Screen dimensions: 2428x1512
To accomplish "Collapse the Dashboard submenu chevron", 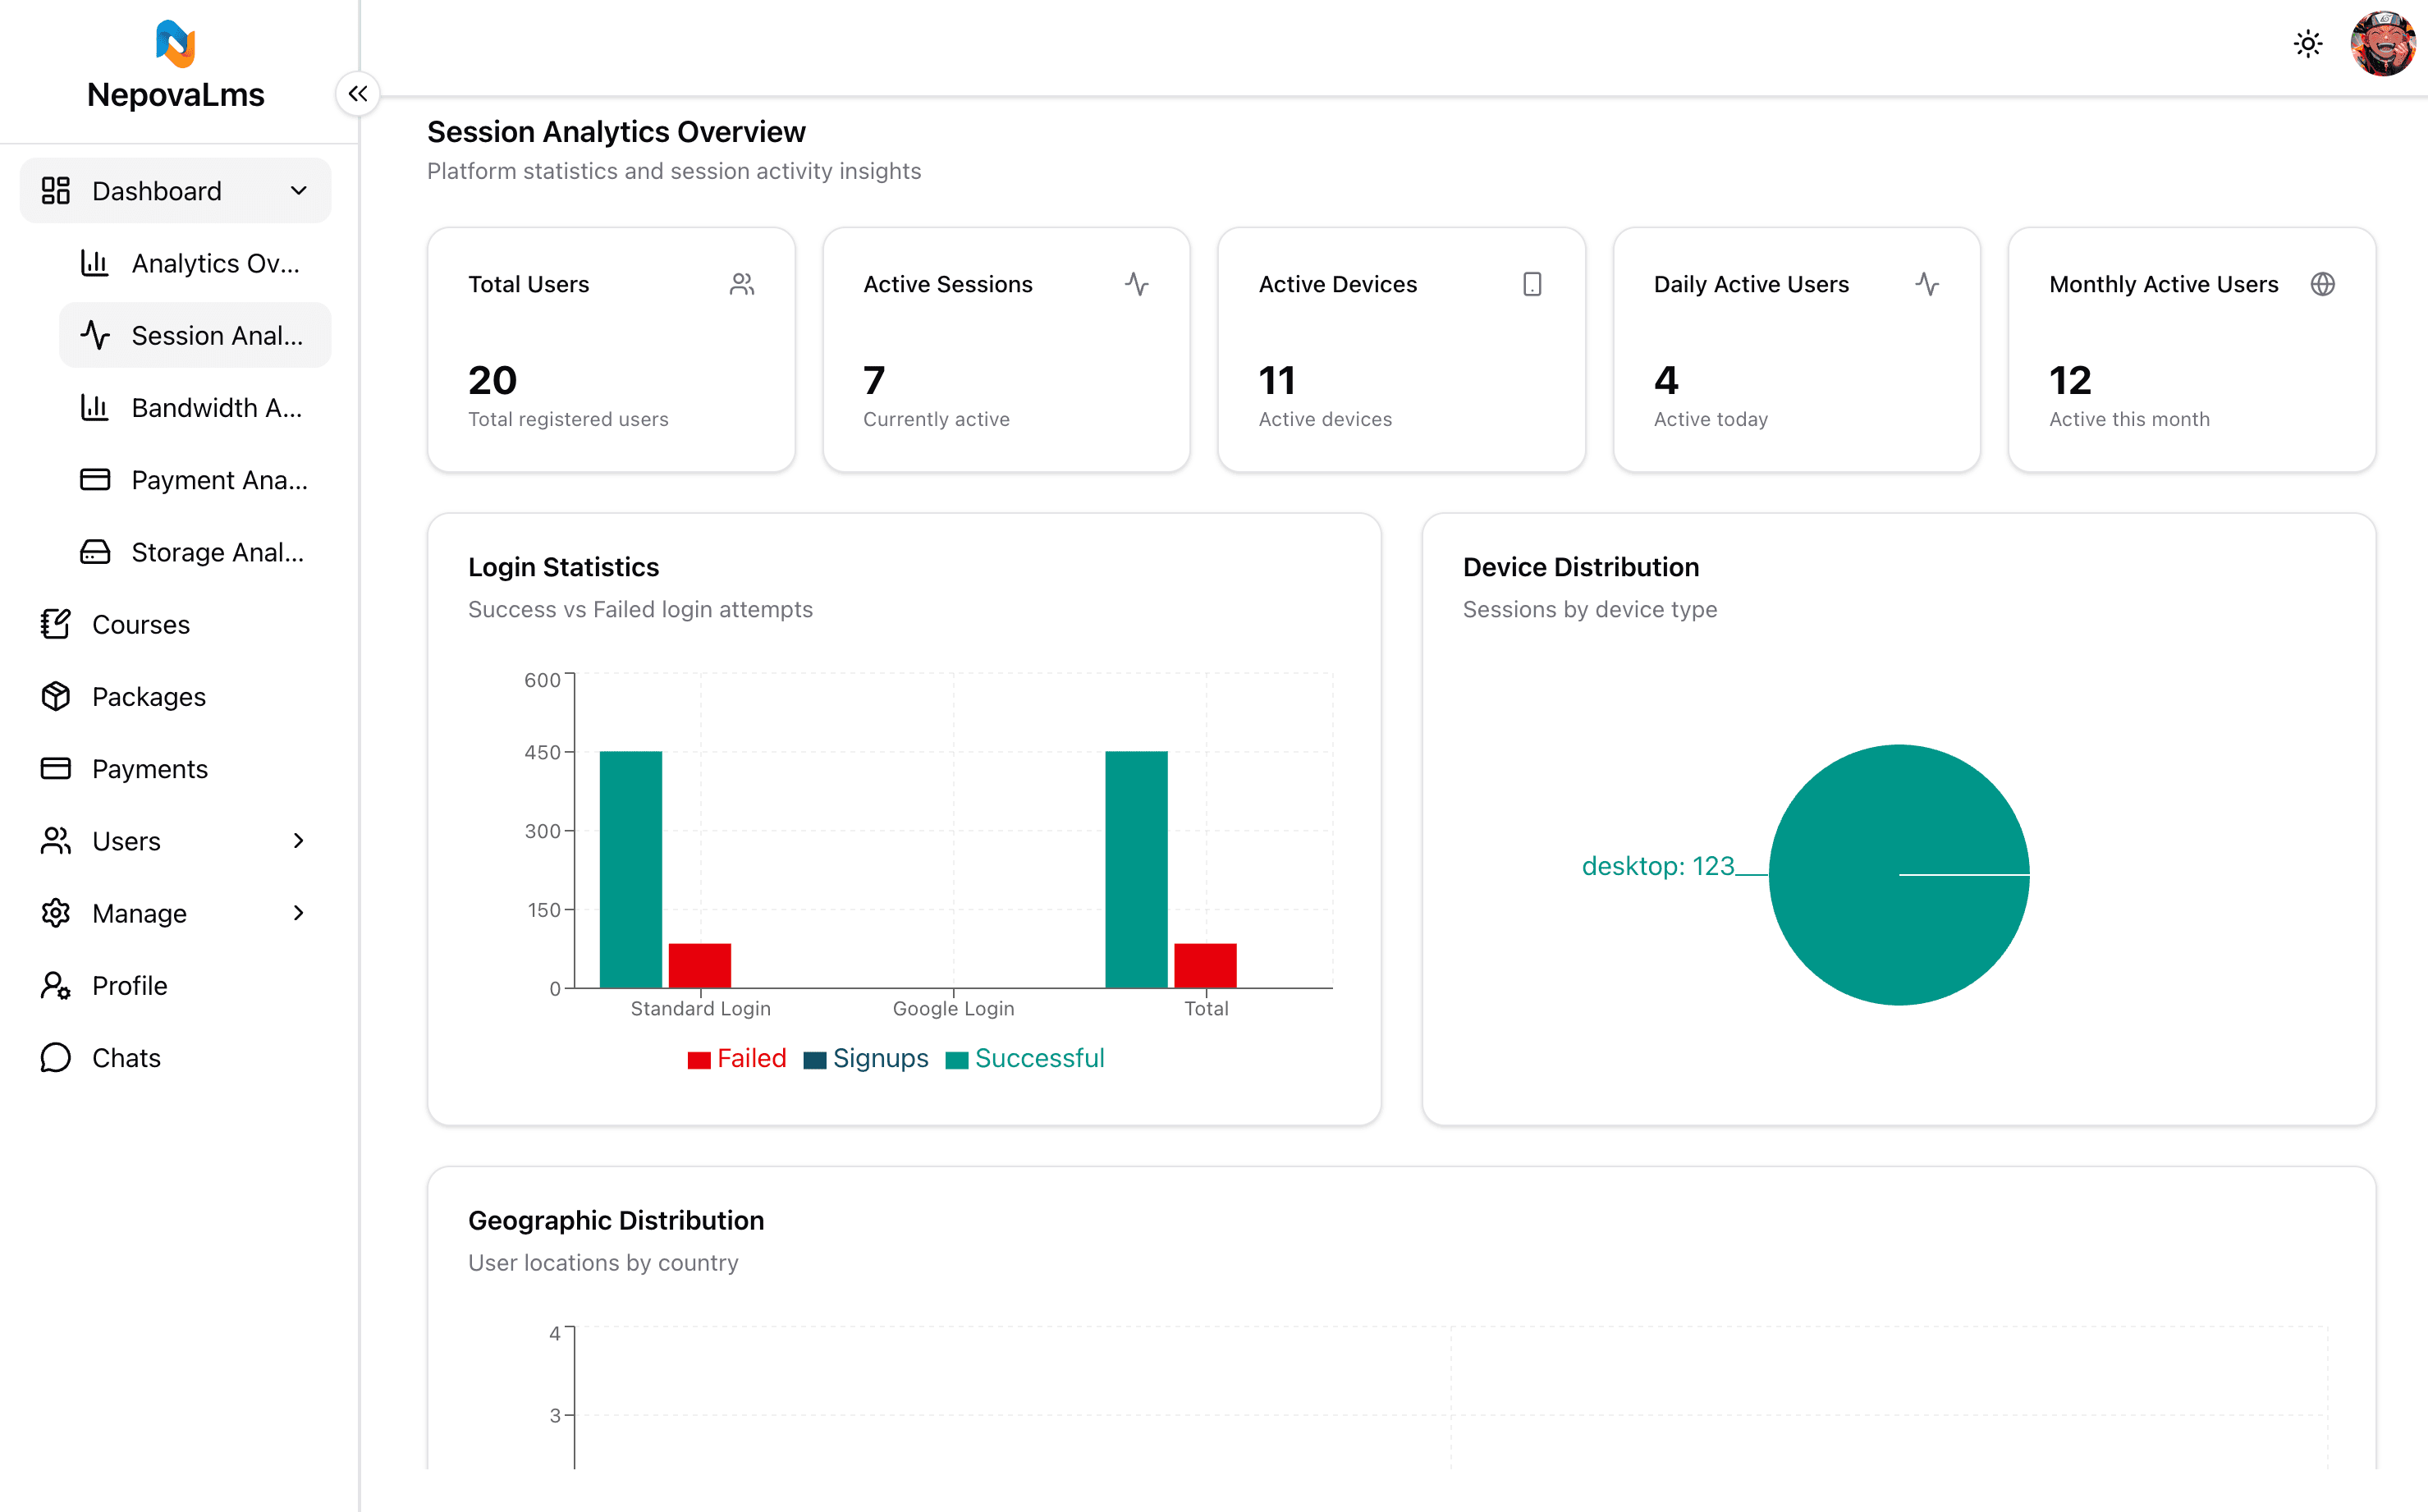I will coord(298,191).
